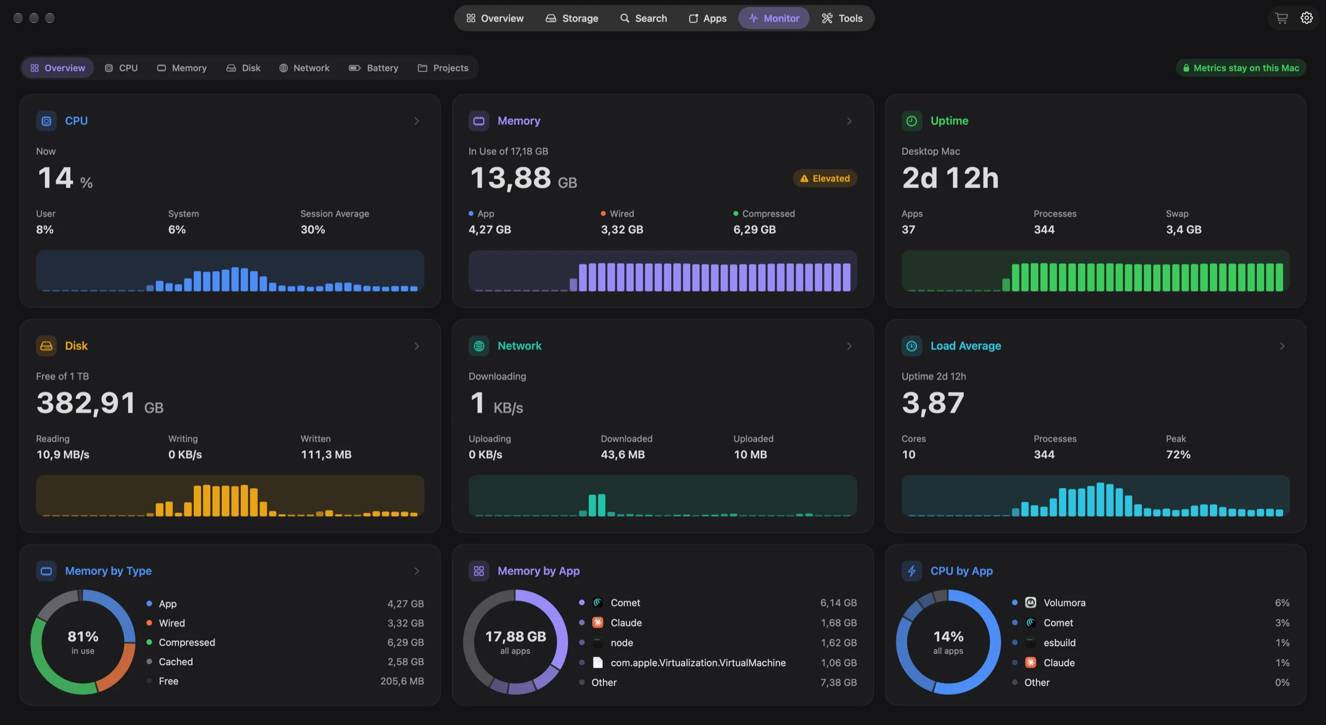1326x725 pixels.
Task: Click the Elevated warning badge
Action: pos(825,178)
